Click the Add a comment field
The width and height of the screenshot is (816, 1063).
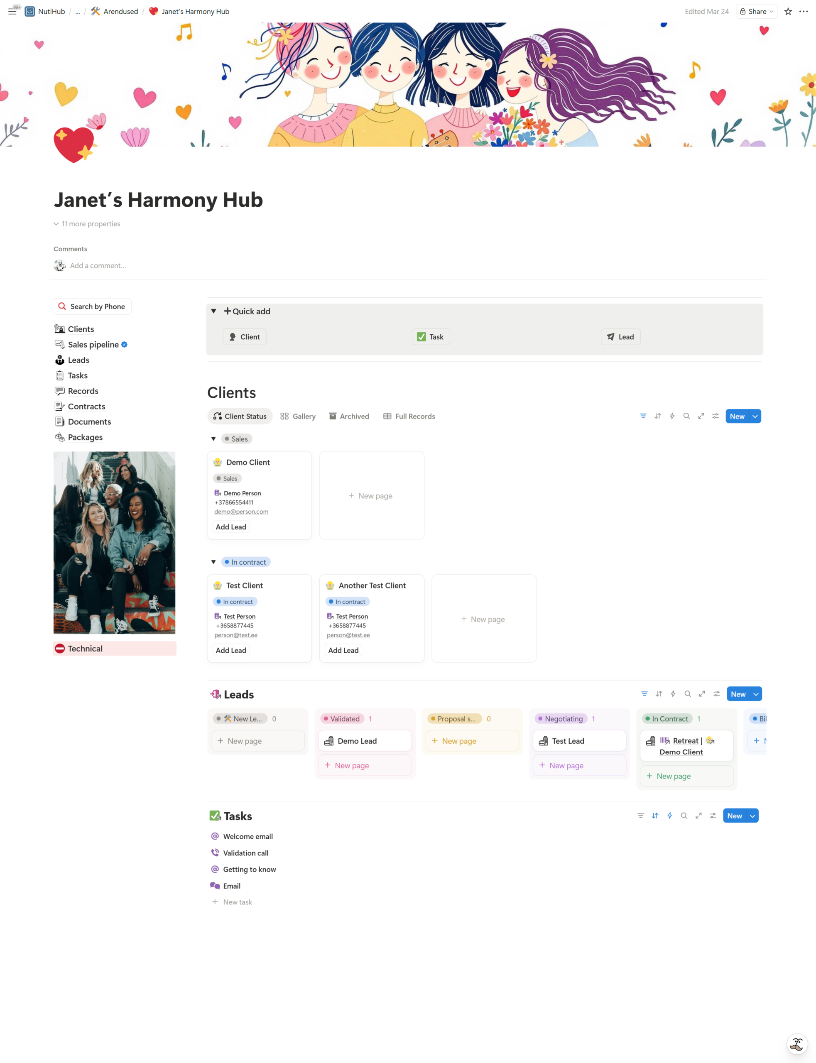98,265
